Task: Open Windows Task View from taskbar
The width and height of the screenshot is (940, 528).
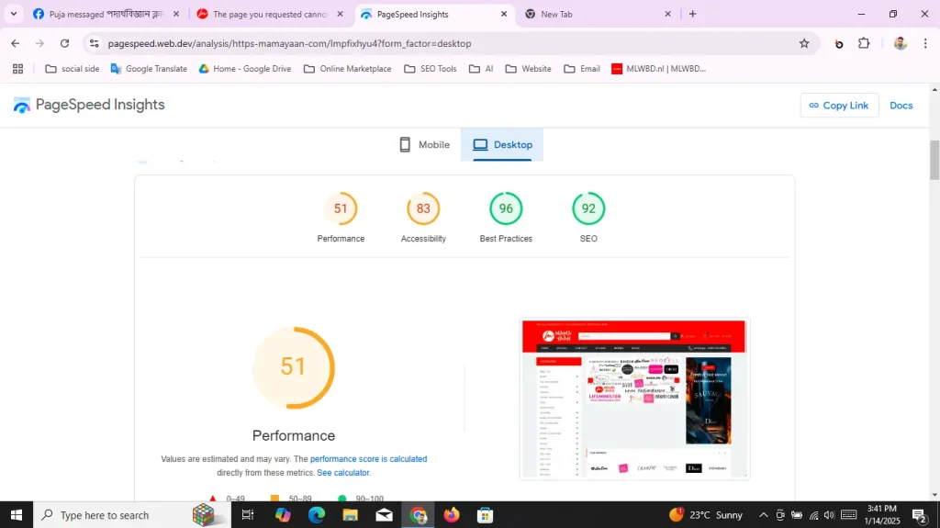Action: 247,515
